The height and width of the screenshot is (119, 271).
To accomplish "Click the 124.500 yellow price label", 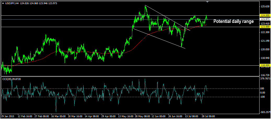I will click(265, 16).
